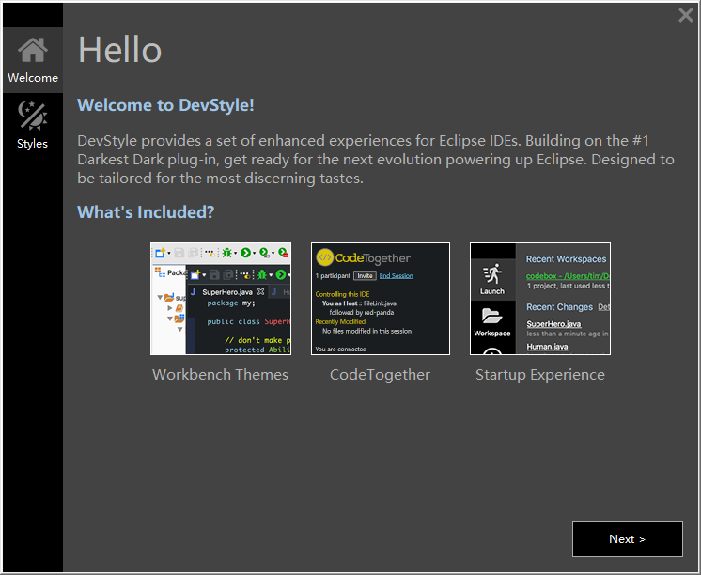Click codebox workspace link in Startup preview
This screenshot has height=575, width=701.
pyautogui.click(x=568, y=276)
